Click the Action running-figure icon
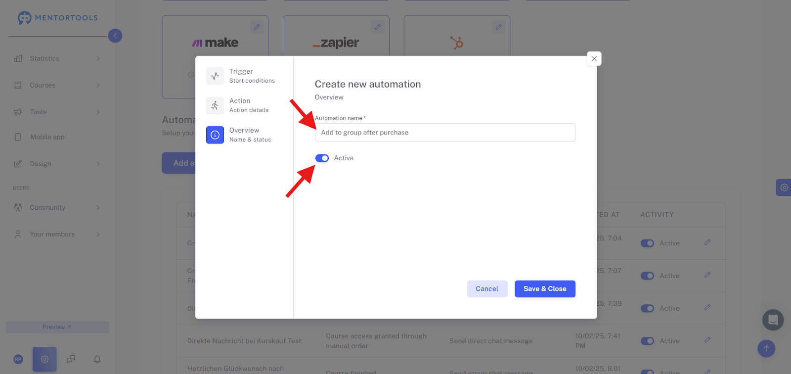 [x=215, y=105]
